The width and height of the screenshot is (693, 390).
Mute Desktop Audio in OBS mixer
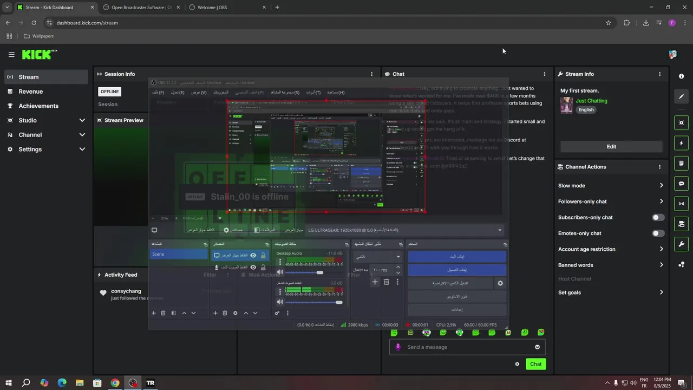pos(280,272)
